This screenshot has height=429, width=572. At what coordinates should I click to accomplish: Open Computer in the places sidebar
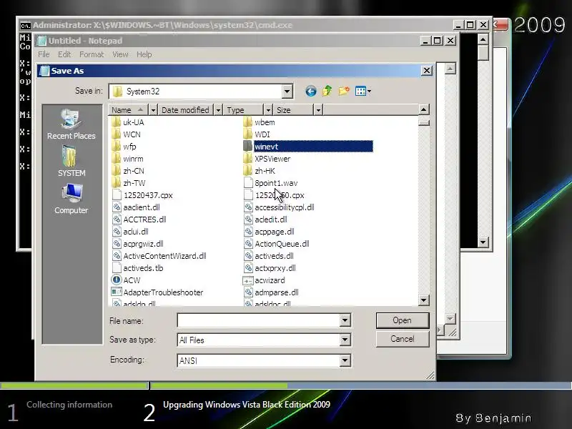pos(71,199)
